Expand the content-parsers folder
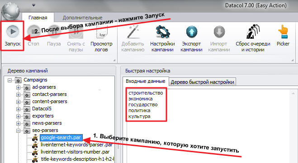The image size is (298, 163). tap(18, 102)
